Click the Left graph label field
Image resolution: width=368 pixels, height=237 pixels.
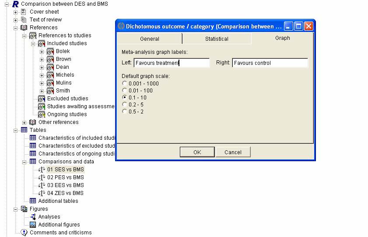(172, 63)
